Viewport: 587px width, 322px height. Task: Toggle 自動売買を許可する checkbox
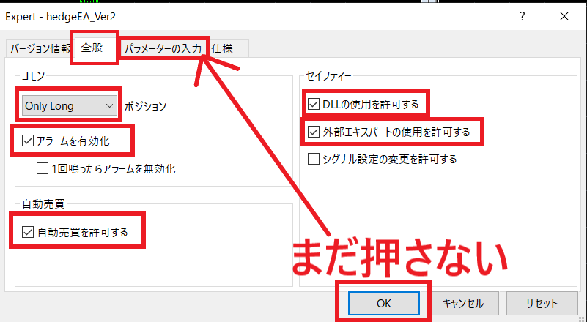coord(27,232)
